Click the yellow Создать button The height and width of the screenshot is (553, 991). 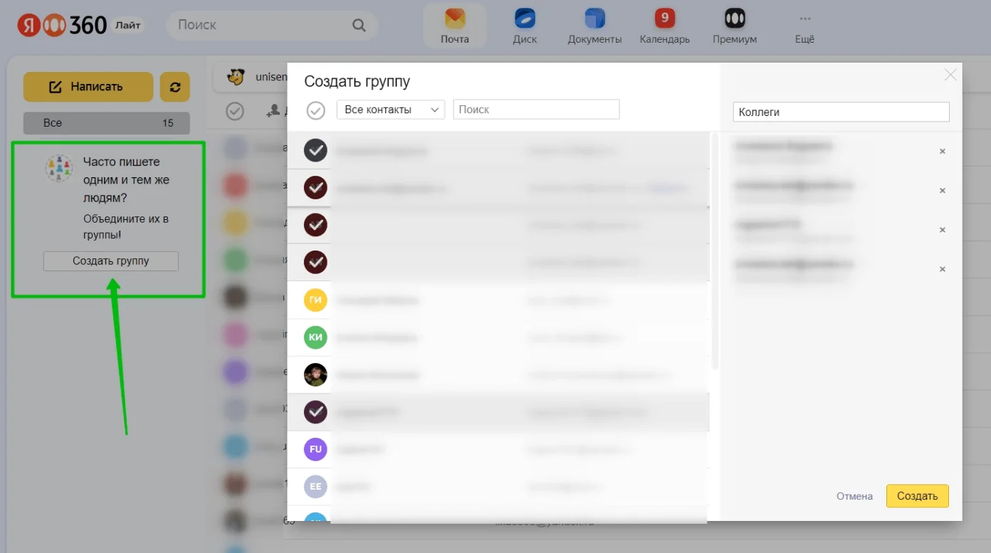[917, 496]
